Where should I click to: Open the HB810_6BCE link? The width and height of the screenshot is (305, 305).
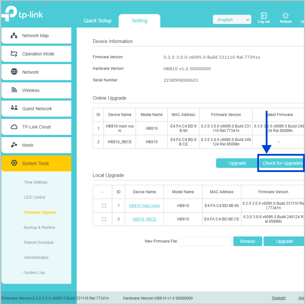144,219
